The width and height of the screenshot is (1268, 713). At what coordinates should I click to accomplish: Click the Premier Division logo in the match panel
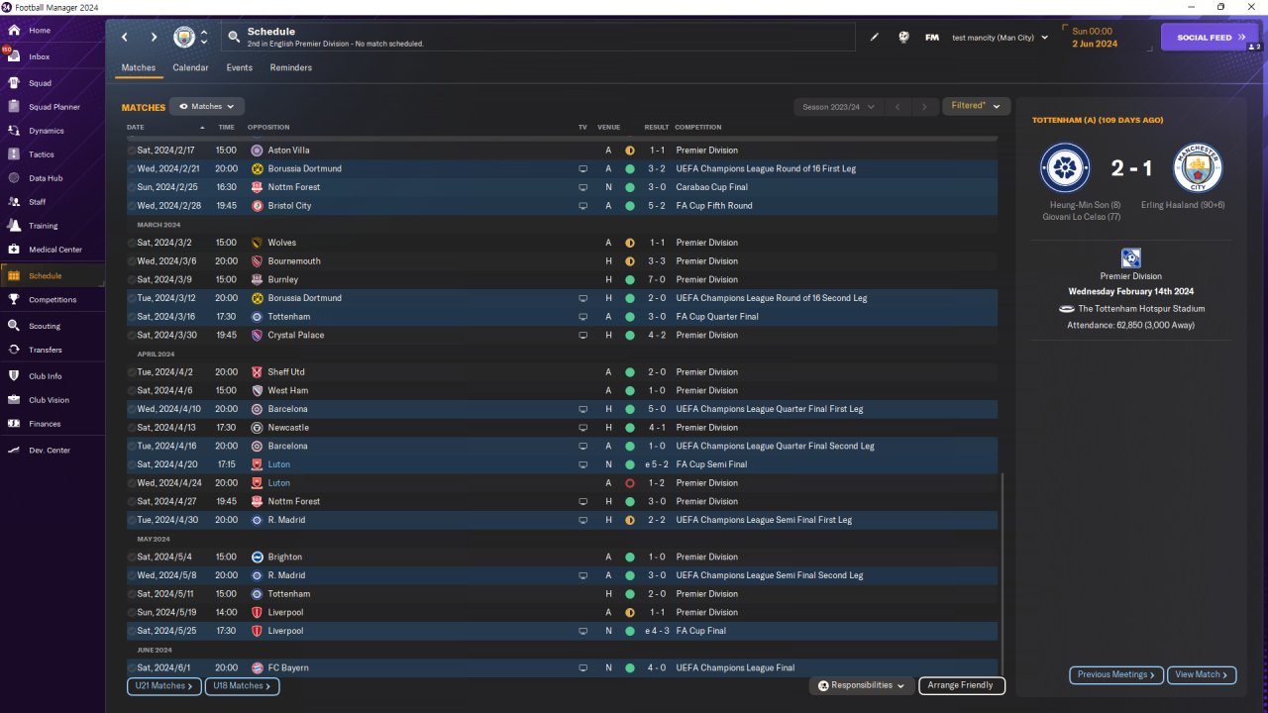click(1130, 258)
